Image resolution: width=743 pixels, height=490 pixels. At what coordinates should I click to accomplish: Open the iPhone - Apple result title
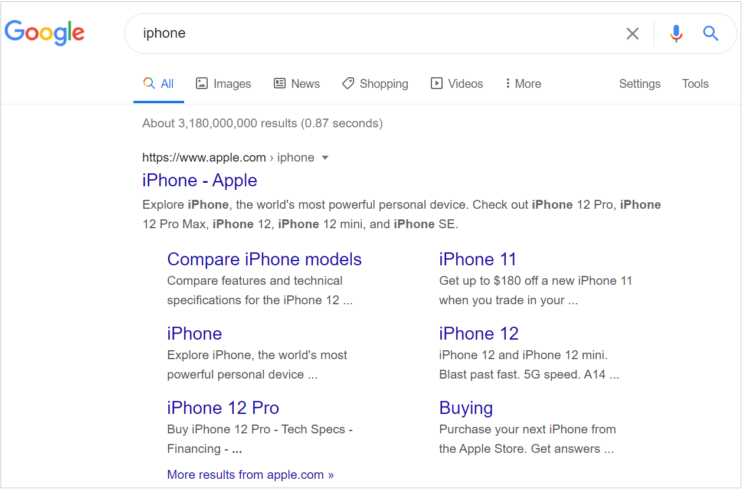click(x=200, y=180)
